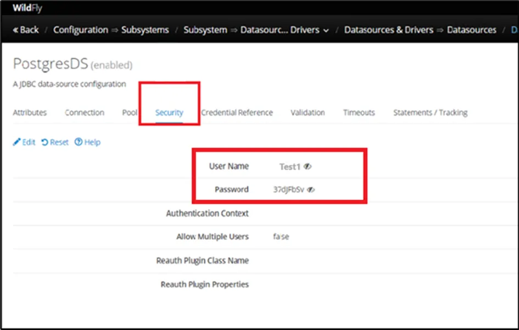This screenshot has width=519, height=330.
Task: Click the Datasources breadcrumb at right
Action: click(471, 30)
